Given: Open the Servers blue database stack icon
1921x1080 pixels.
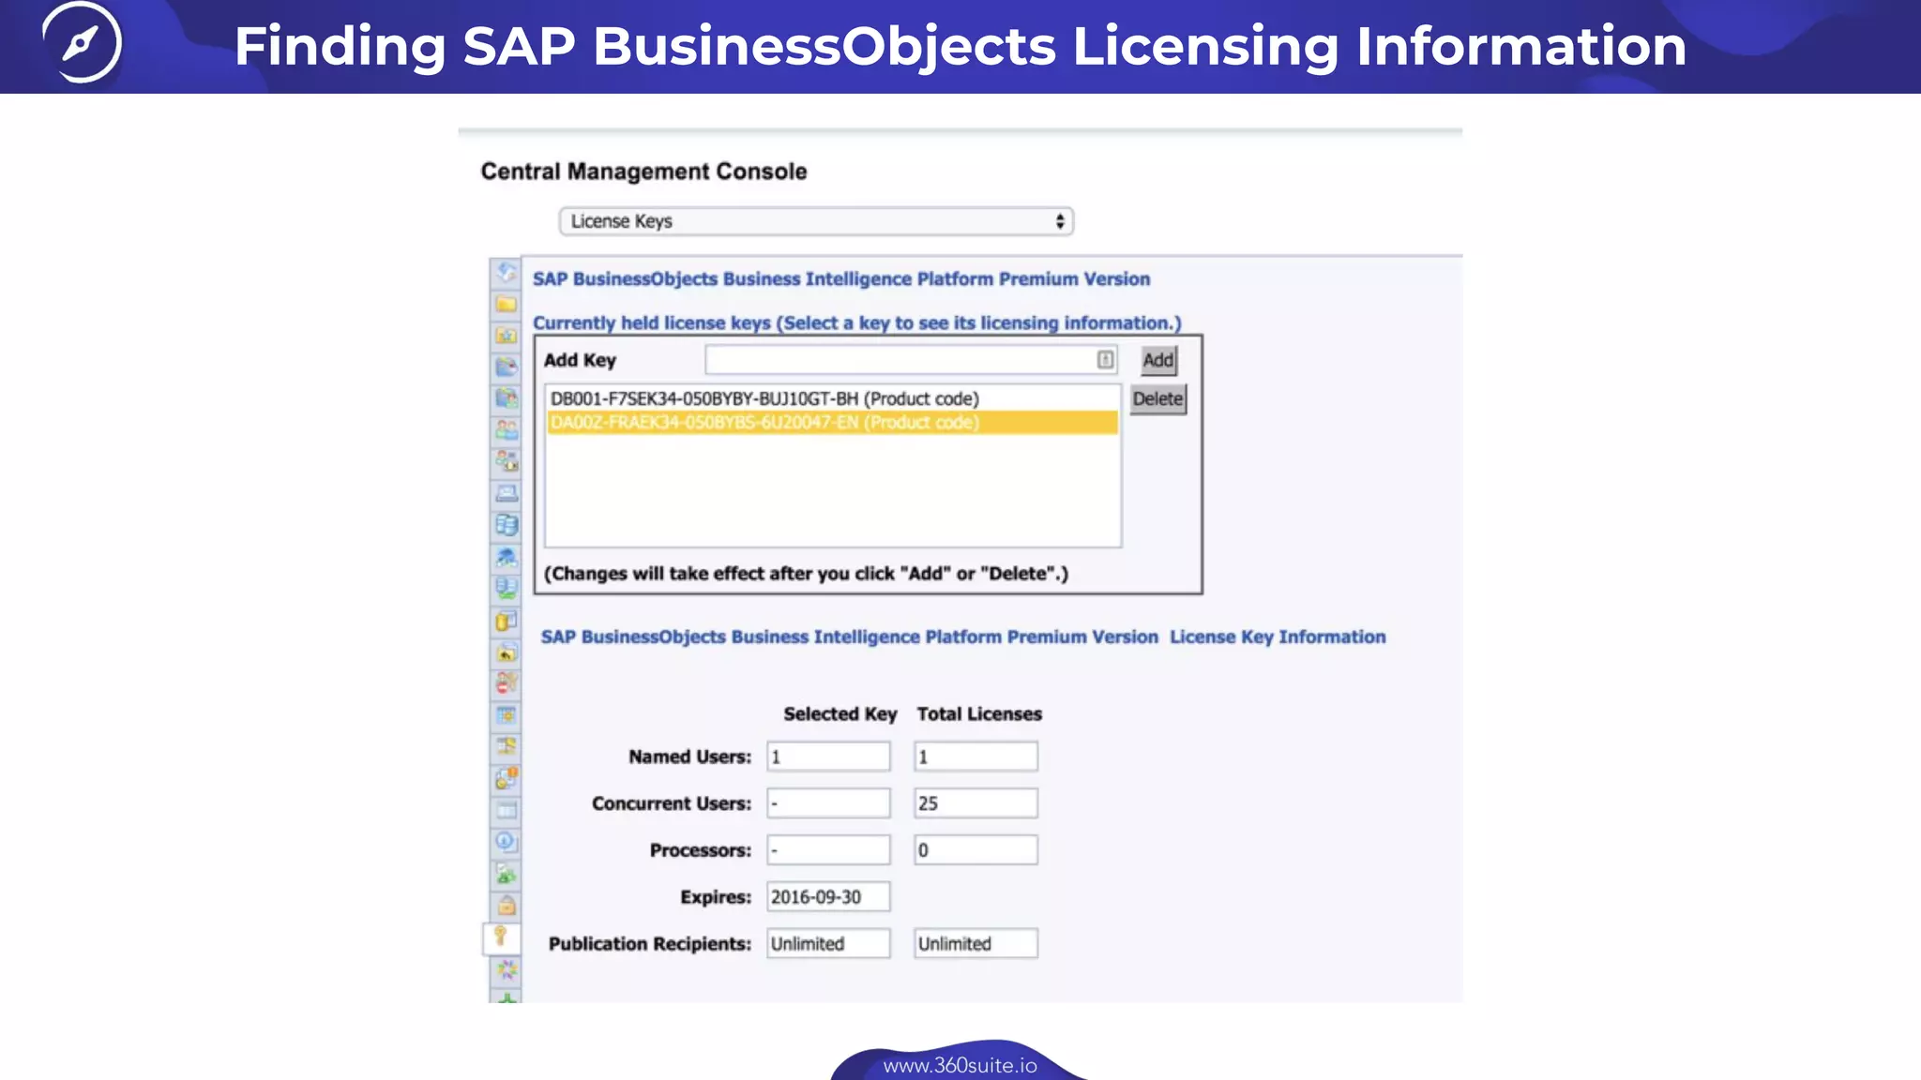Looking at the screenshot, I should [507, 525].
